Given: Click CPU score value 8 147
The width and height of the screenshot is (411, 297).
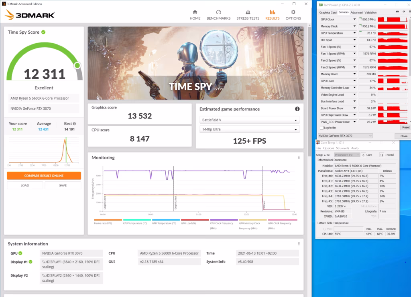Looking at the screenshot, I should click(x=140, y=138).
